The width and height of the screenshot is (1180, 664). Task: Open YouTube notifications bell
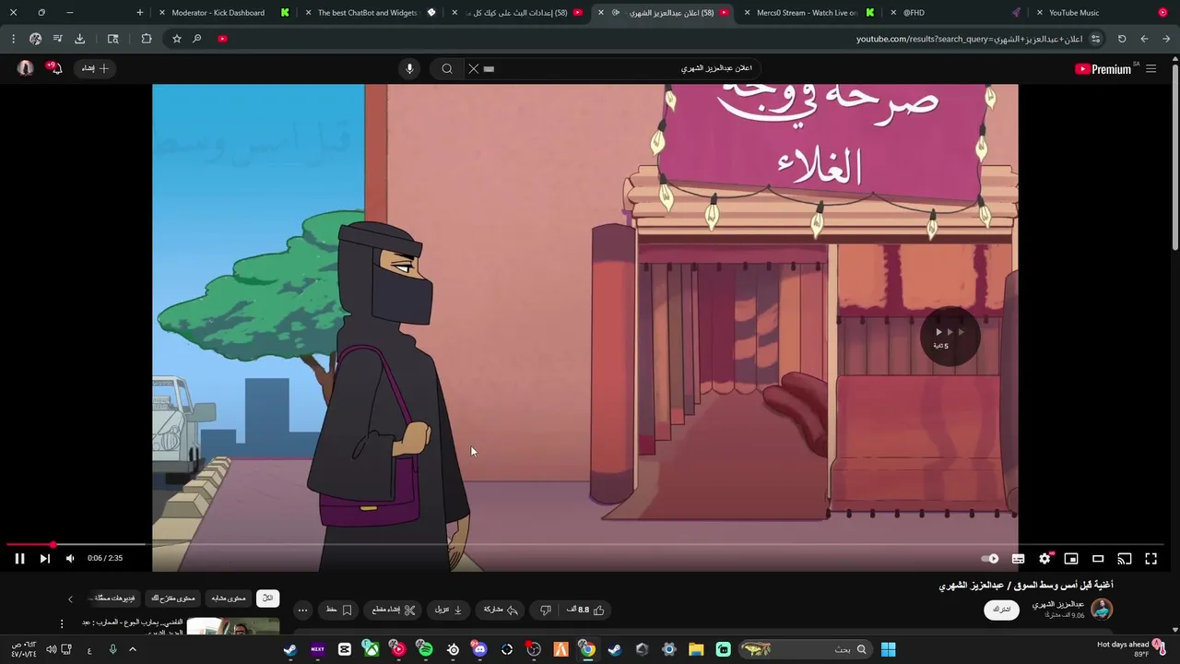(x=55, y=68)
